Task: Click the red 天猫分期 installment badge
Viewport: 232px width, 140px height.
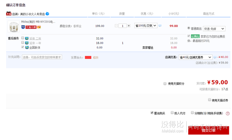Action: pyautogui.click(x=31, y=27)
